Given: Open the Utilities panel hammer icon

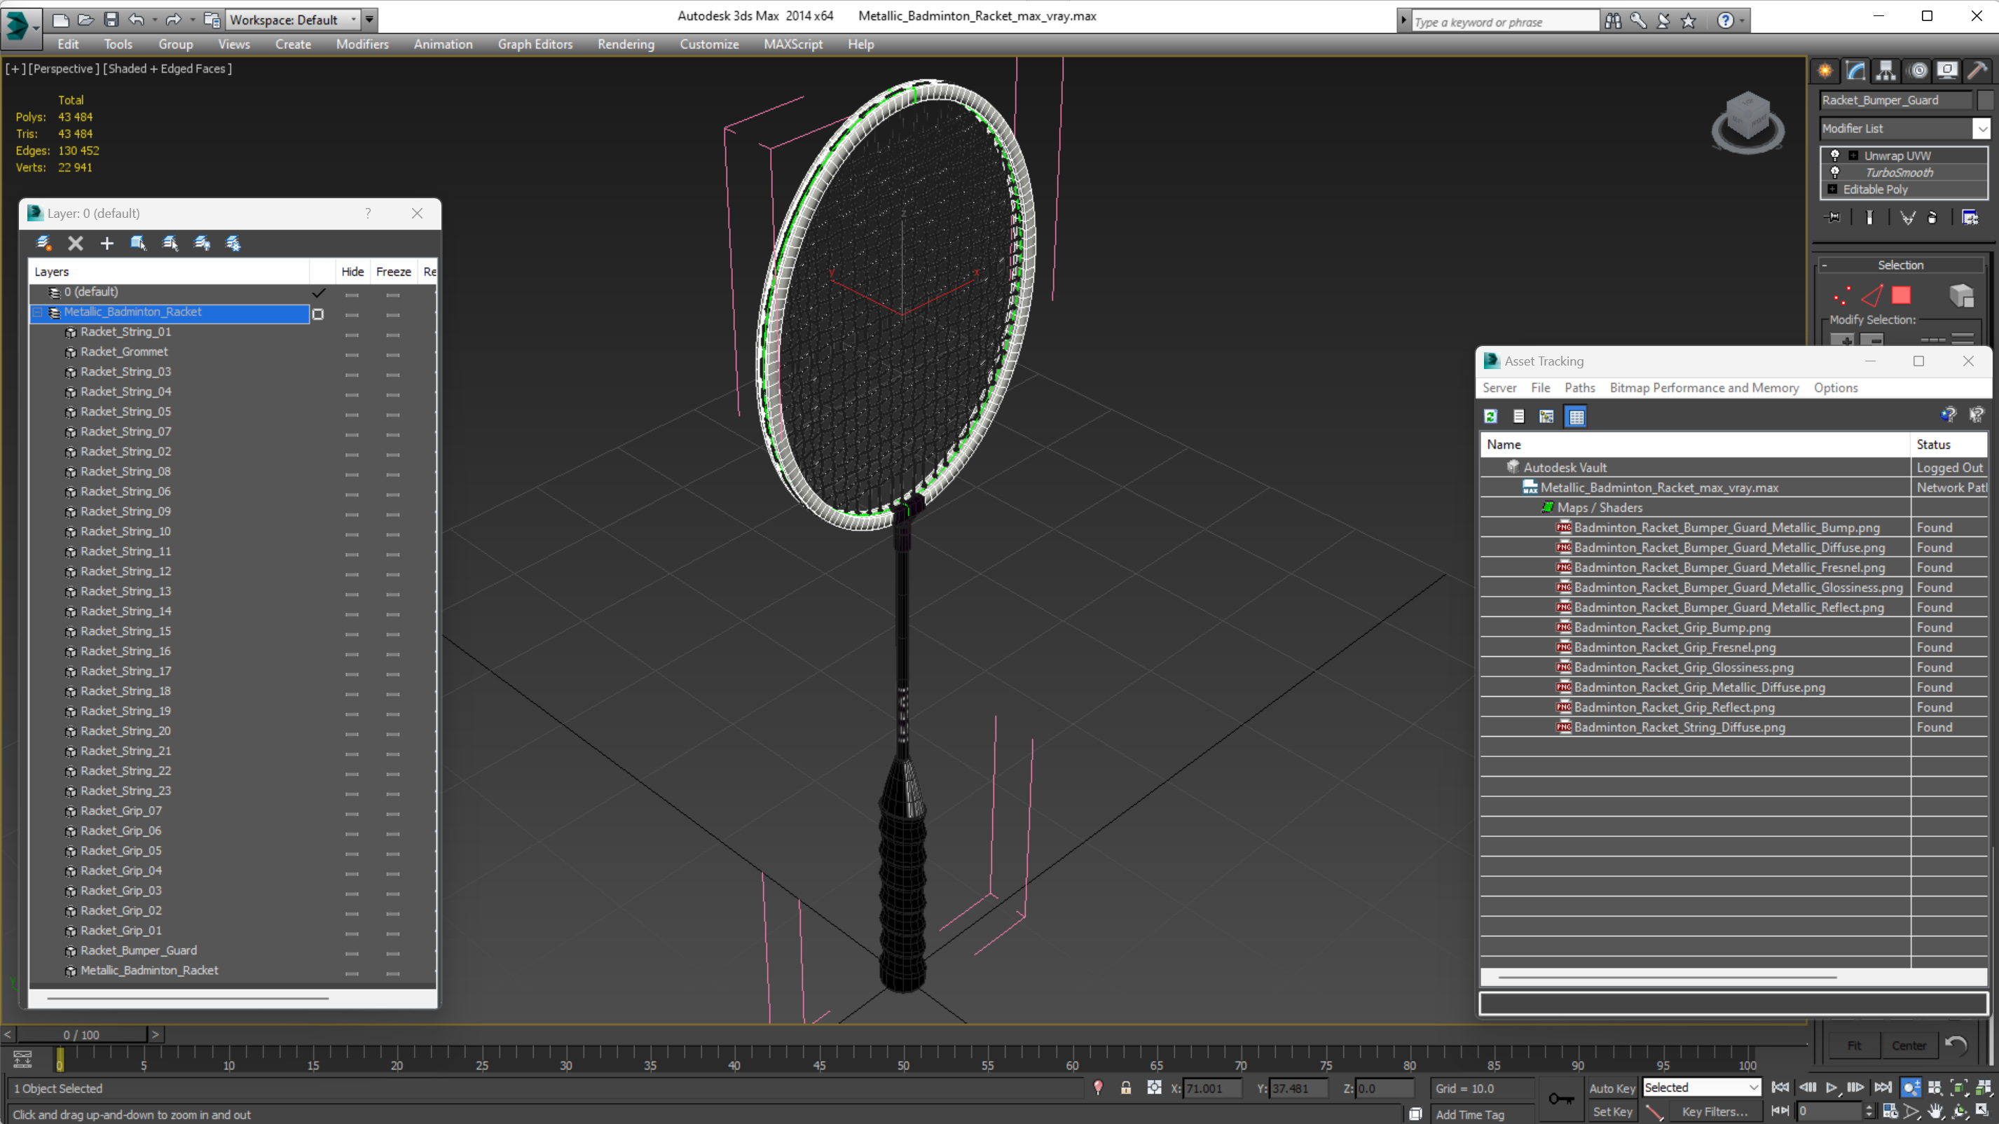Looking at the screenshot, I should pyautogui.click(x=1977, y=71).
